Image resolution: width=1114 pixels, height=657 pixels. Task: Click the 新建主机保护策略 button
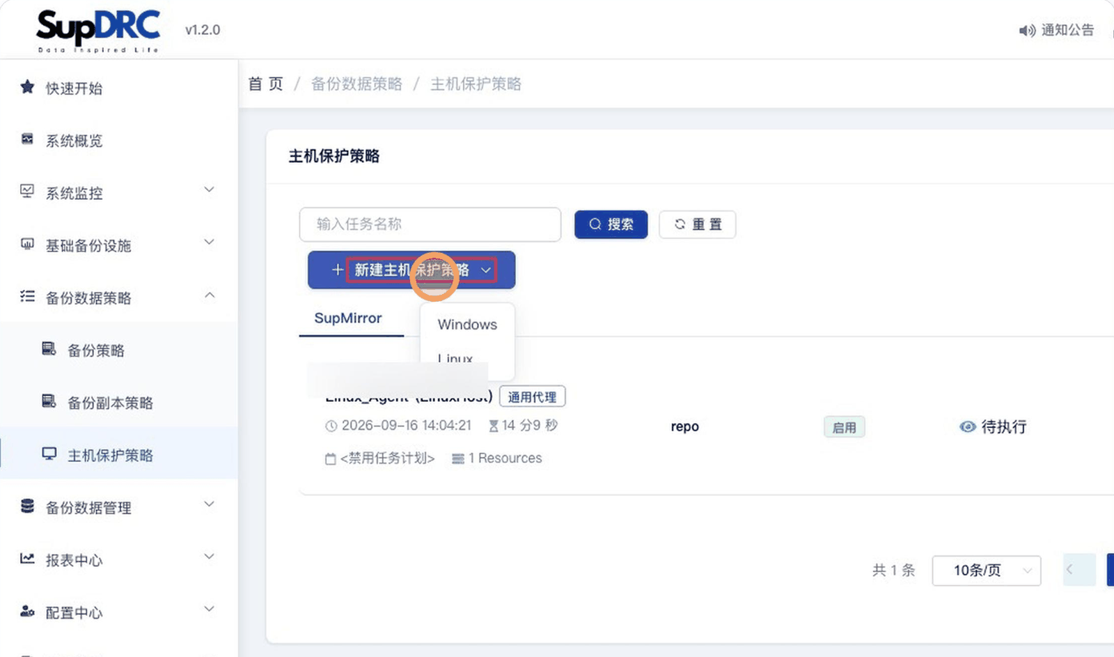411,270
